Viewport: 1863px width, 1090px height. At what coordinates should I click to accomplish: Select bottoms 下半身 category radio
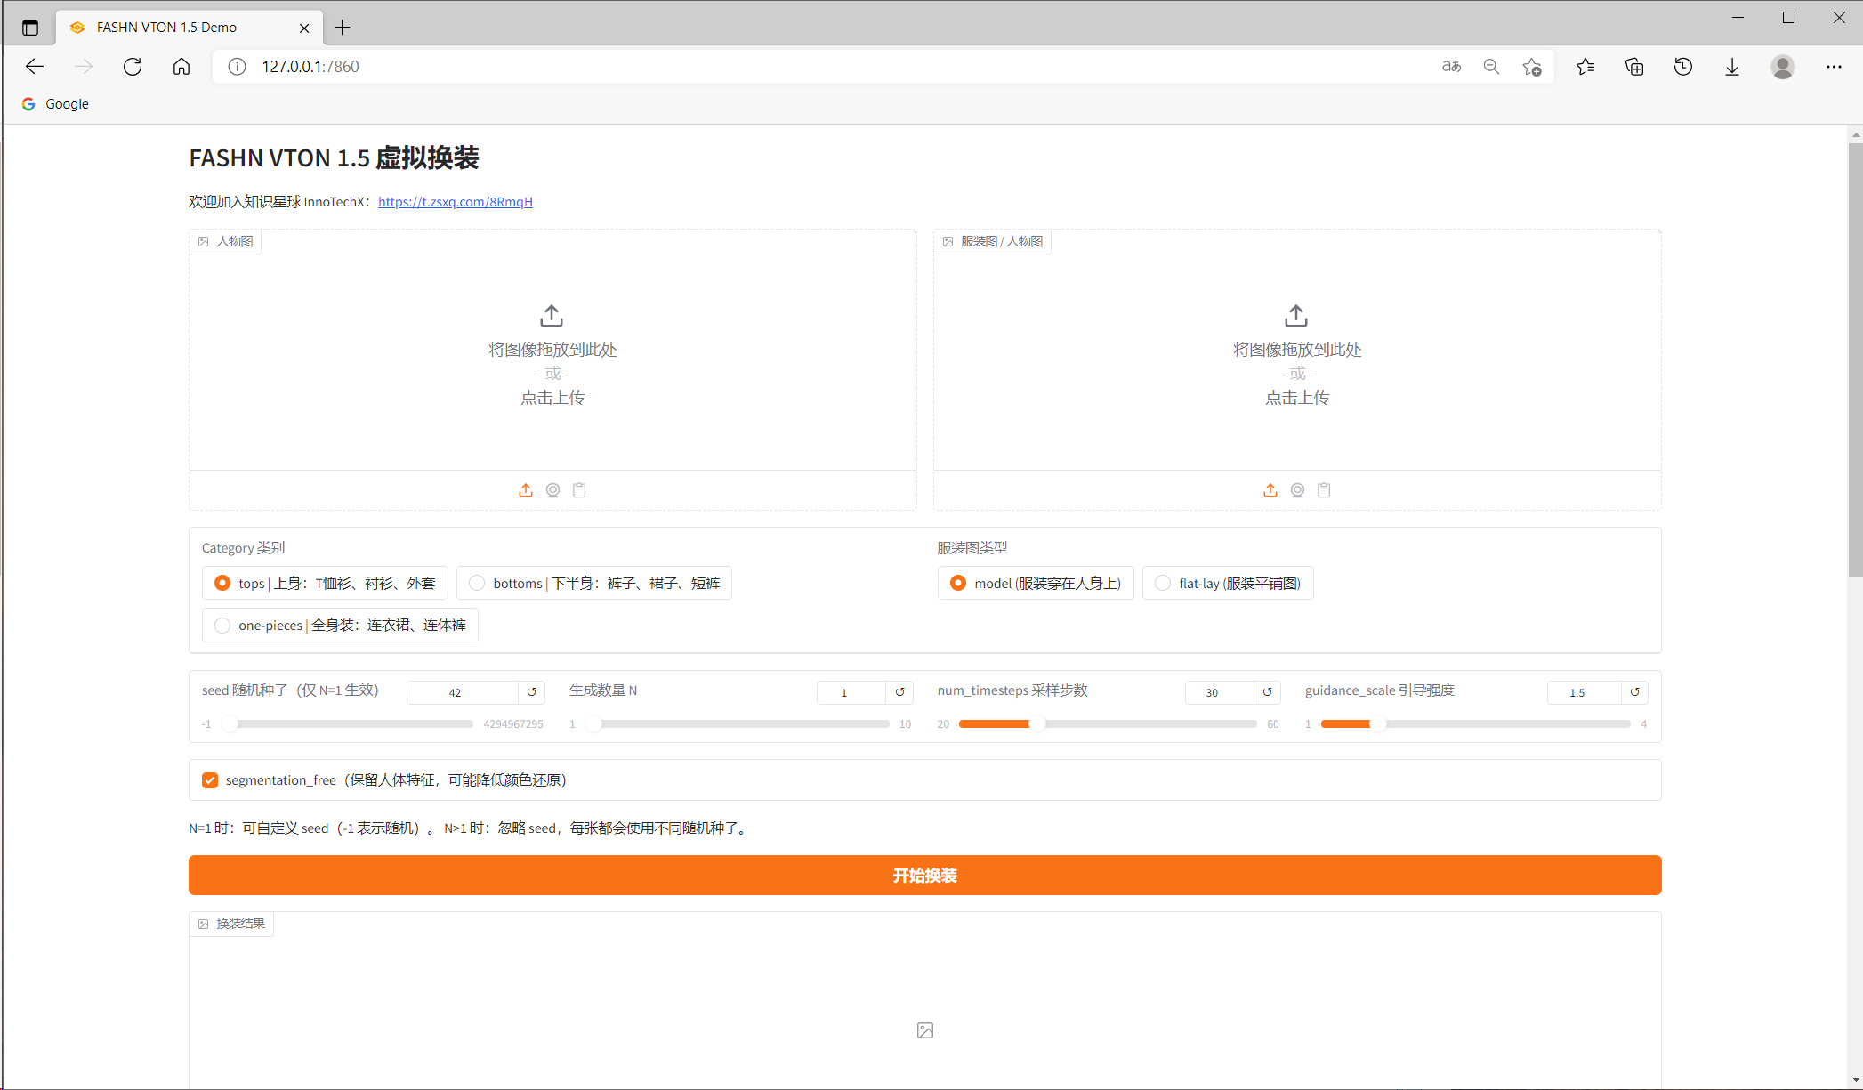(x=478, y=583)
